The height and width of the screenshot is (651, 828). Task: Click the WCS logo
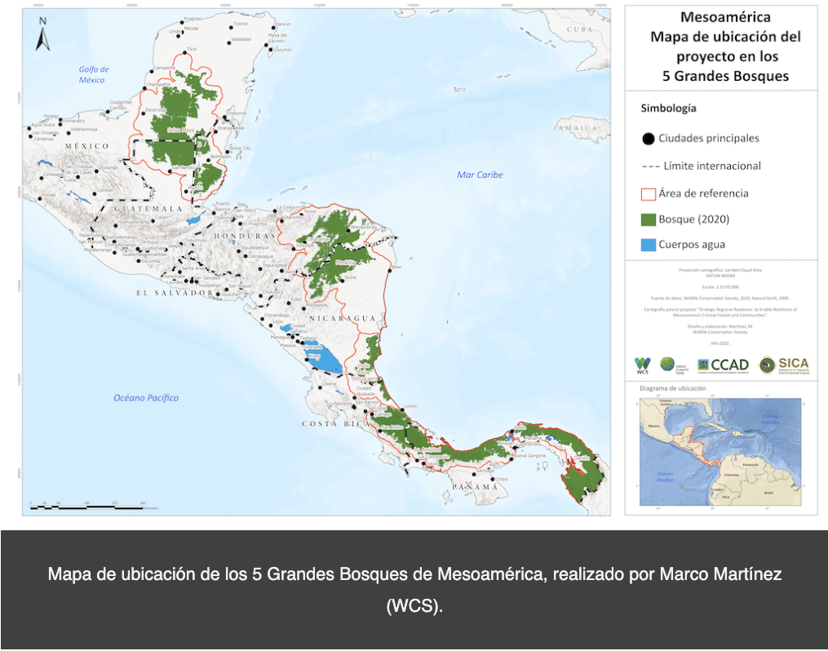(643, 365)
